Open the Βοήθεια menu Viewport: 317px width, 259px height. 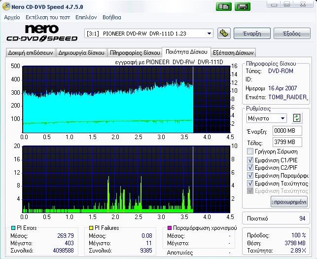(x=111, y=17)
